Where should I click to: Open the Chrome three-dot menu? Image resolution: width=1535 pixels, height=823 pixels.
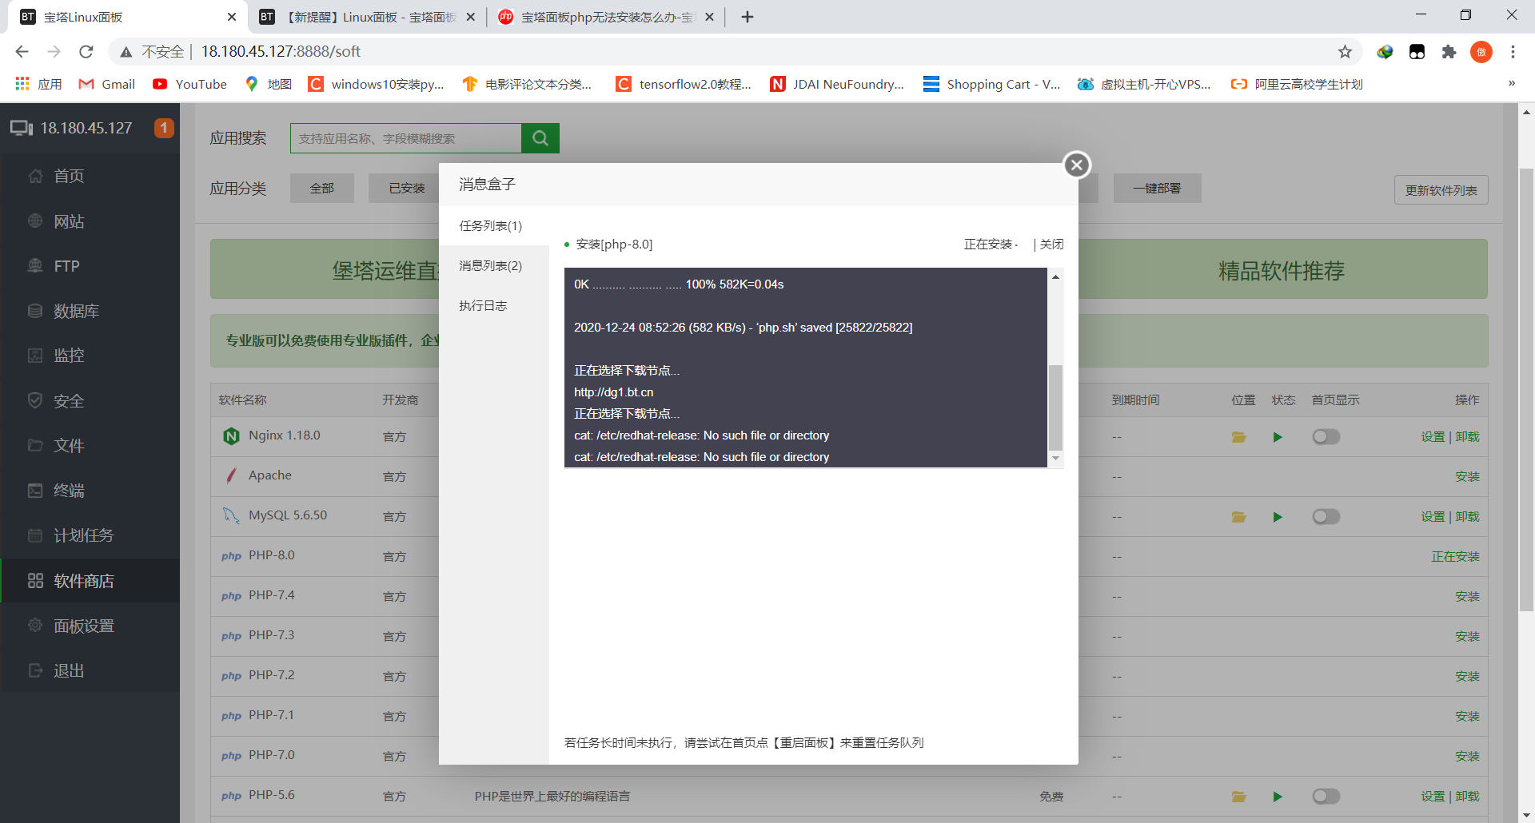tap(1513, 52)
